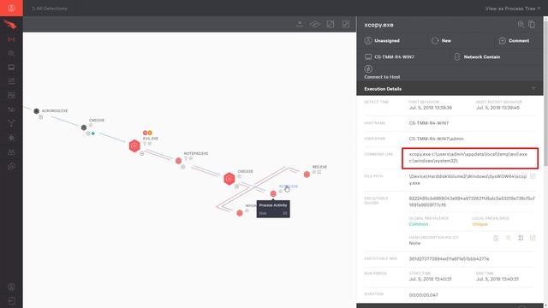Screen dimensions: 548x308
Task: Open the sliders configuration icon in sidebar
Action: 11,81
